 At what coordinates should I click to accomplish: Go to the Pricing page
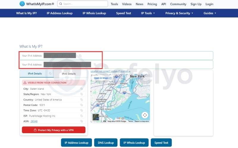152,4
